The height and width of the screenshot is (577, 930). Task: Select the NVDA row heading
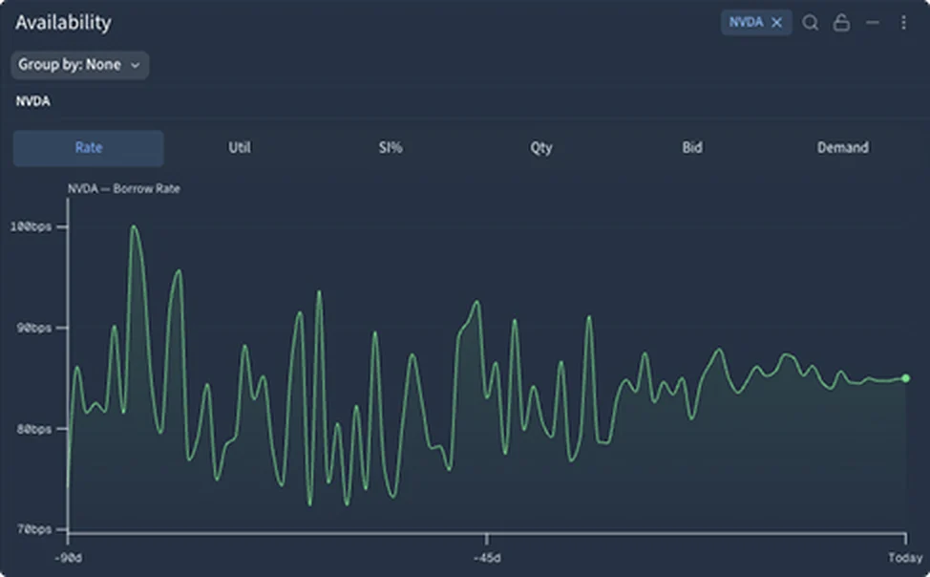pyautogui.click(x=32, y=101)
